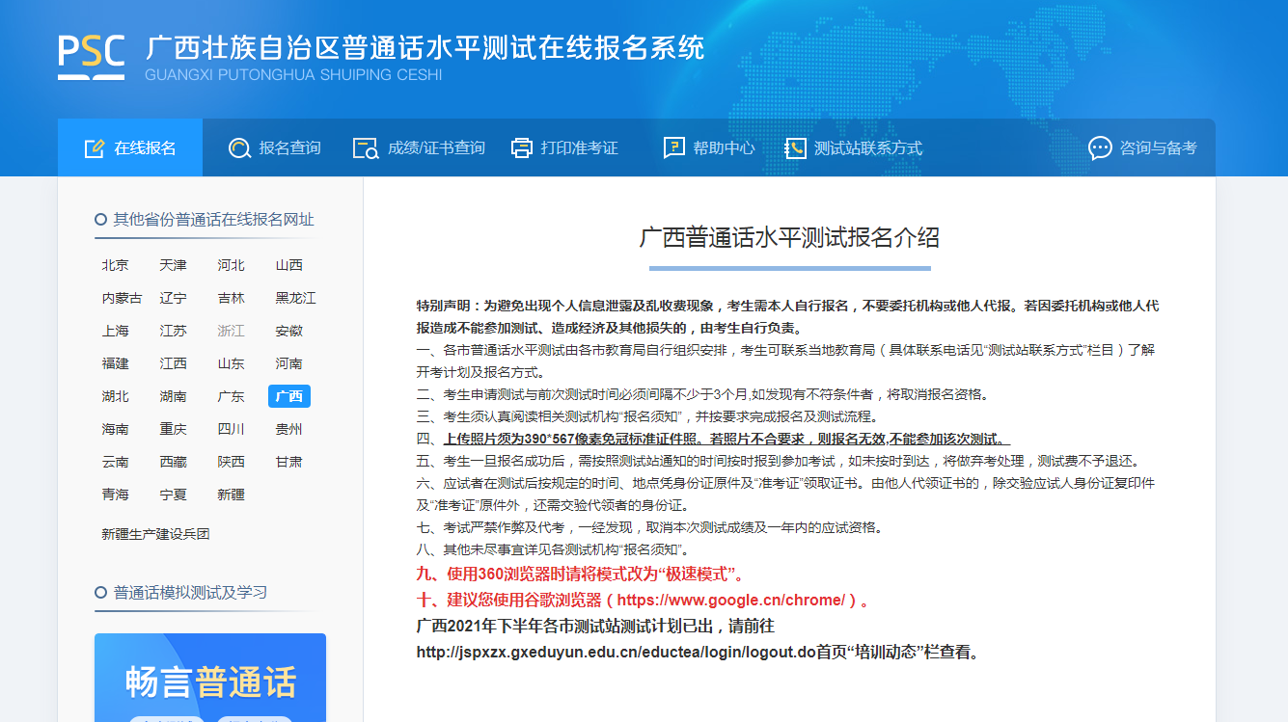Click the 打印准考证 printer icon

click(522, 148)
